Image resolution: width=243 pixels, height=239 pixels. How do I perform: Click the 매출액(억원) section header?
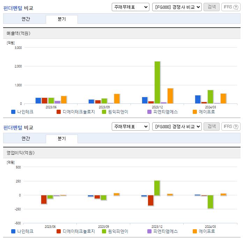click(x=122, y=33)
